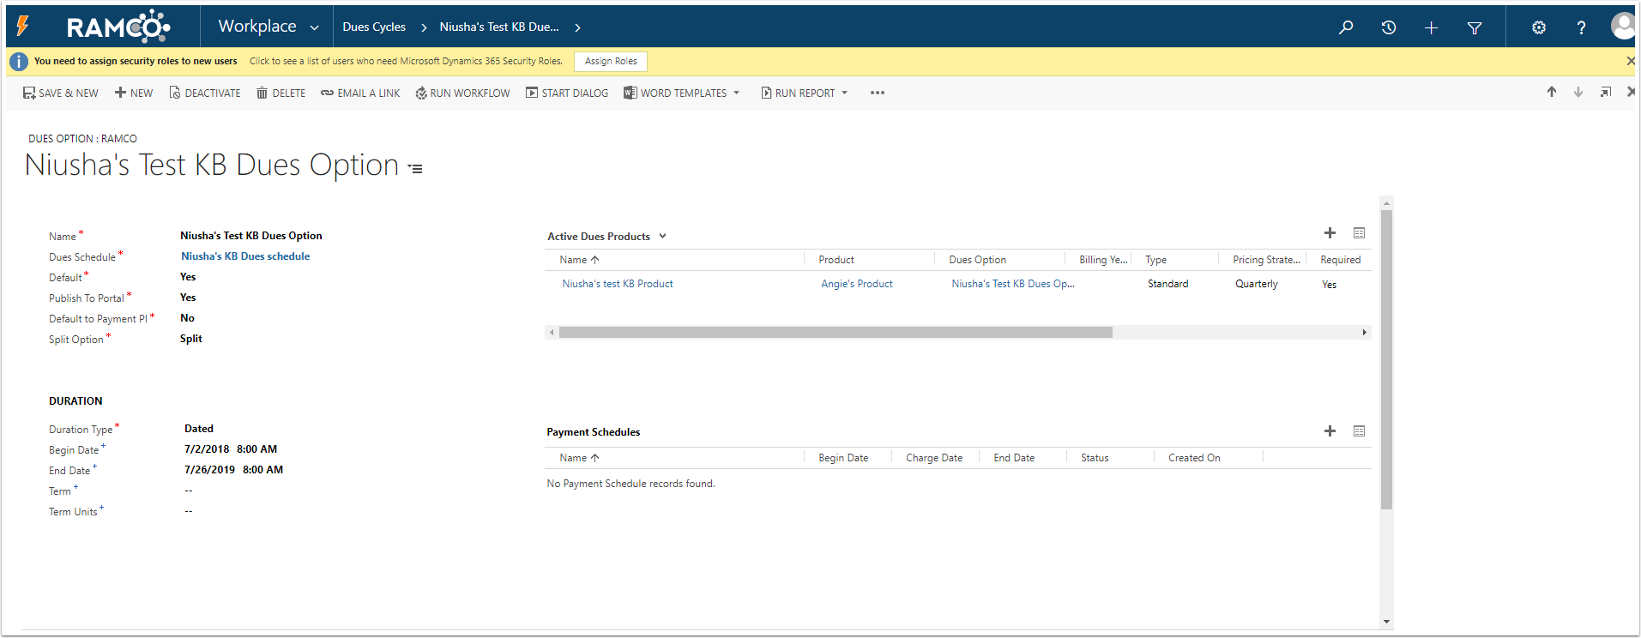Expand Active Dues Products view selector
The width and height of the screenshot is (1641, 638).
[x=662, y=237]
